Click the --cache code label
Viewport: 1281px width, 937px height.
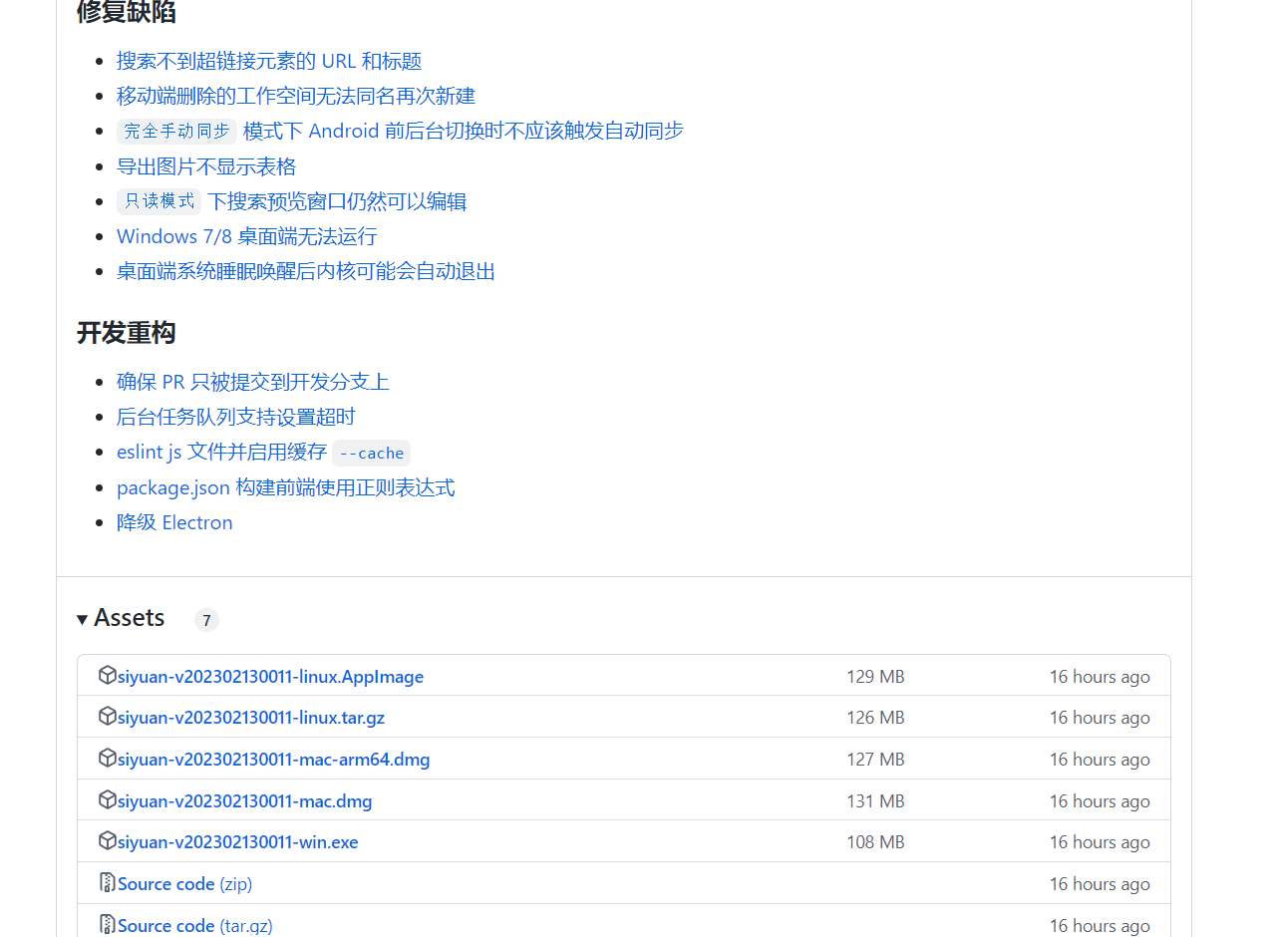coord(372,453)
